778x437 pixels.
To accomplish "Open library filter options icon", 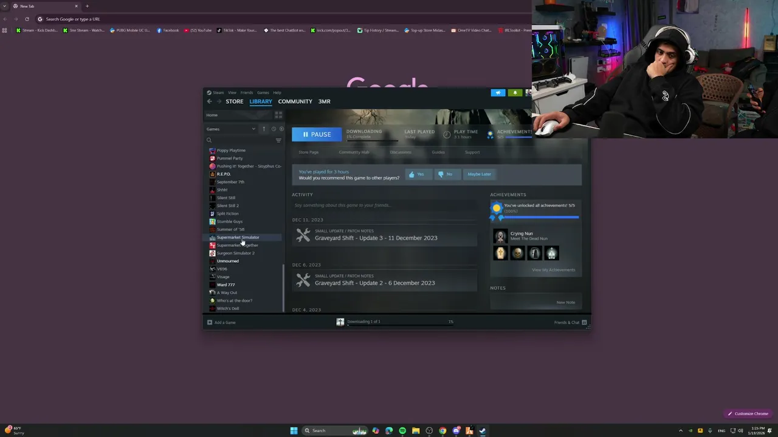I will click(278, 140).
